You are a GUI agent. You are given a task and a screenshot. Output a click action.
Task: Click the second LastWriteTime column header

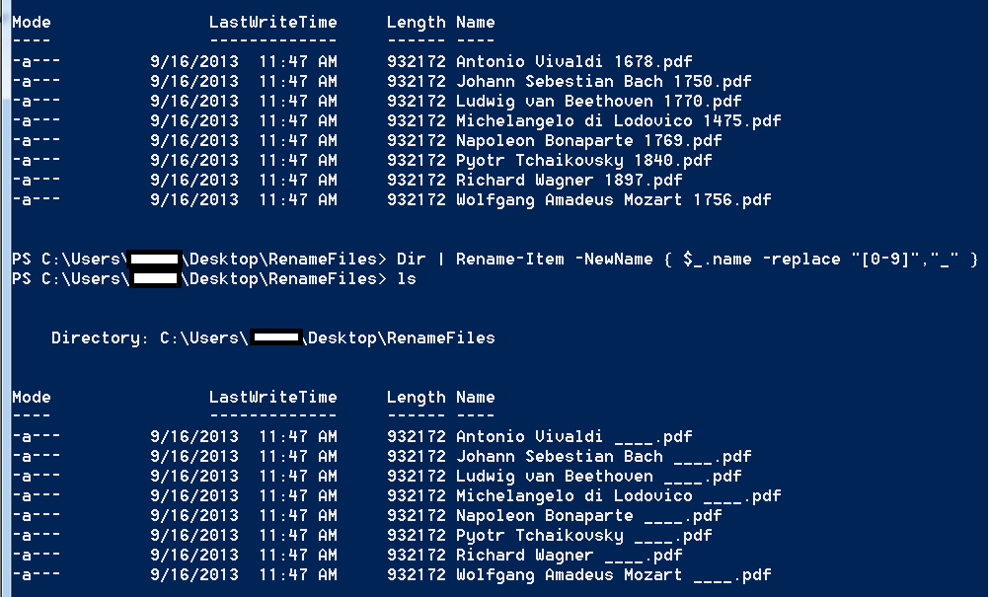point(273,397)
